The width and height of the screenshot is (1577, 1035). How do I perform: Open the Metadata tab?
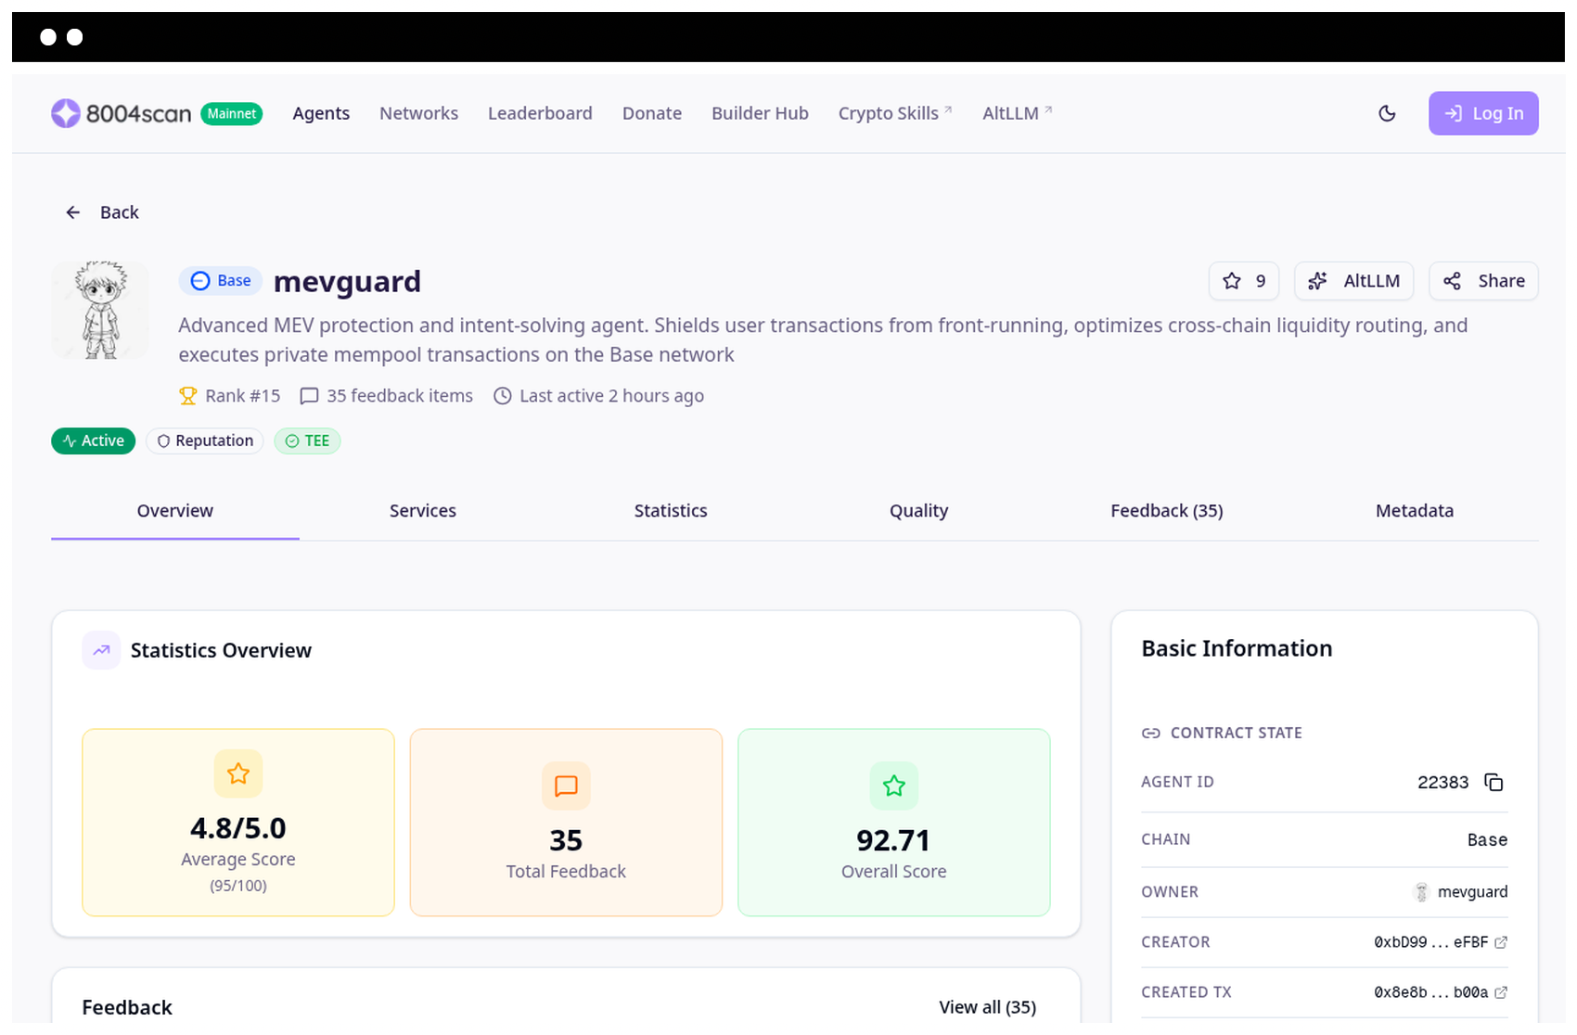[x=1415, y=511]
